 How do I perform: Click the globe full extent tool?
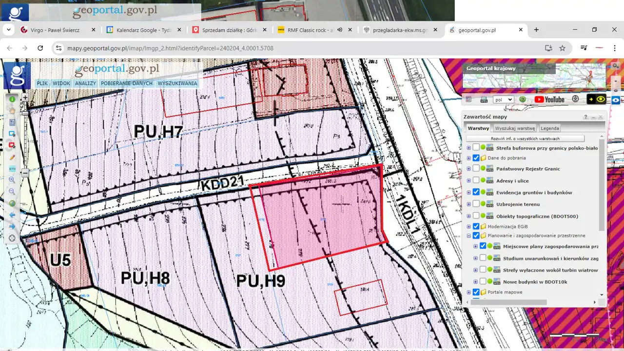point(12,203)
